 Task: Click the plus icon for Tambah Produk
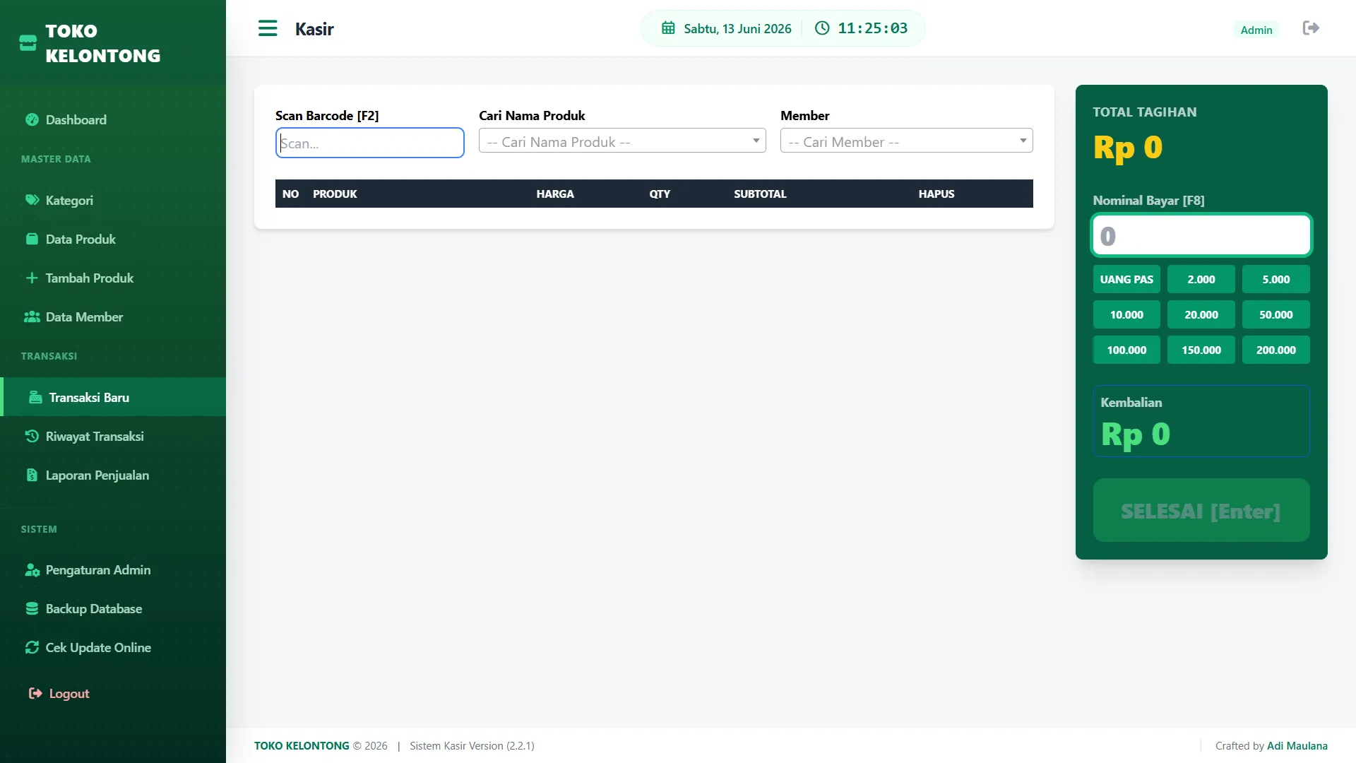pyautogui.click(x=32, y=278)
